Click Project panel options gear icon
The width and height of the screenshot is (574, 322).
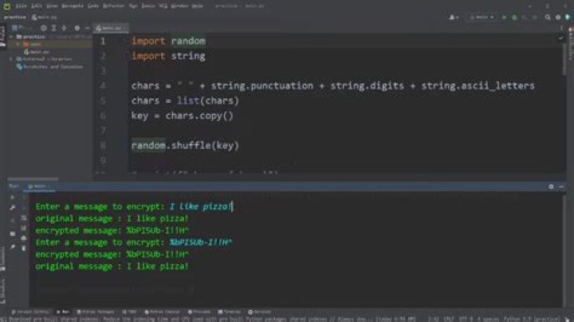pos(77,28)
